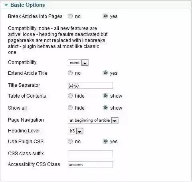This screenshot has height=182, width=192.
Task: Select 'no' for Break Articles Into Pages
Action: [70, 16]
